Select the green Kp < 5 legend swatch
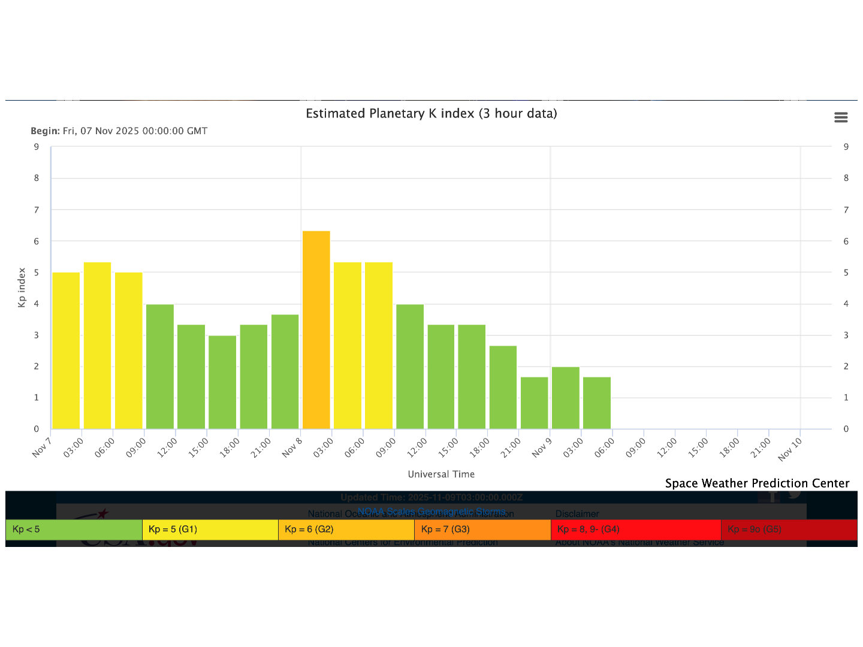The image size is (863, 647). pyautogui.click(x=74, y=530)
